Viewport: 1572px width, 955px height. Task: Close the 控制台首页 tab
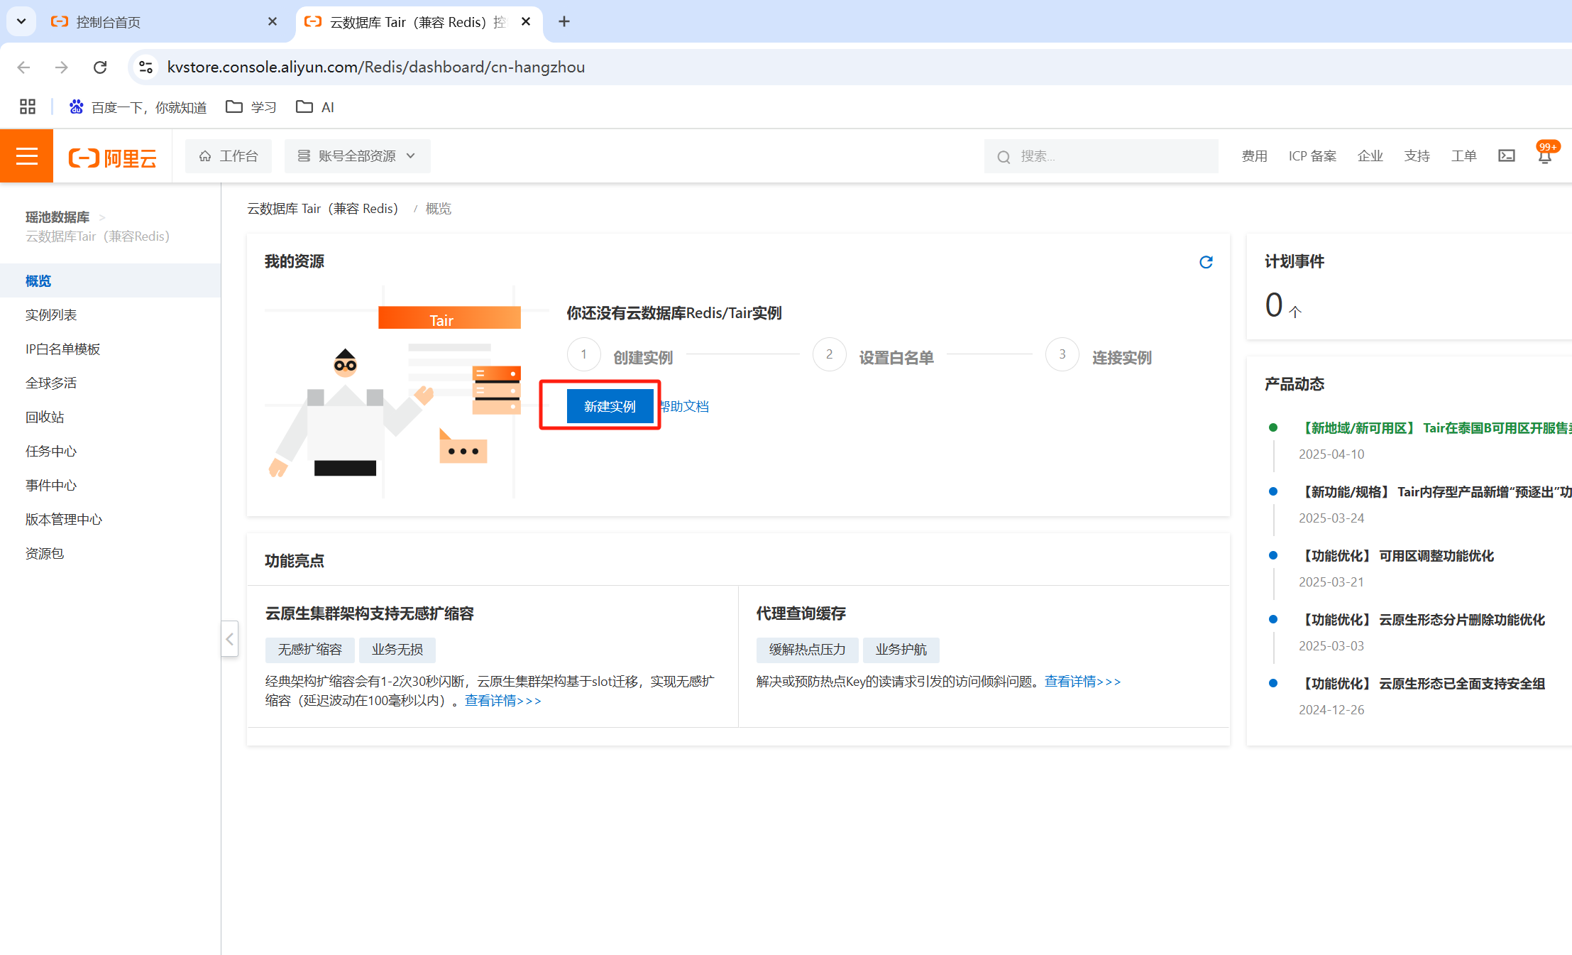pyautogui.click(x=273, y=22)
